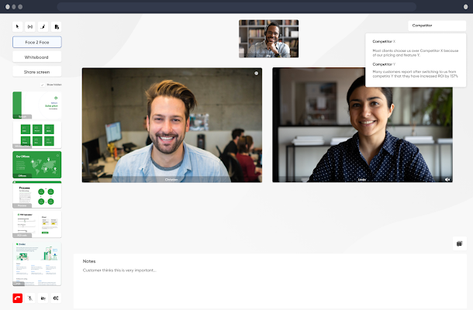
Task: Open the Whiteboard view
Action: (37, 57)
